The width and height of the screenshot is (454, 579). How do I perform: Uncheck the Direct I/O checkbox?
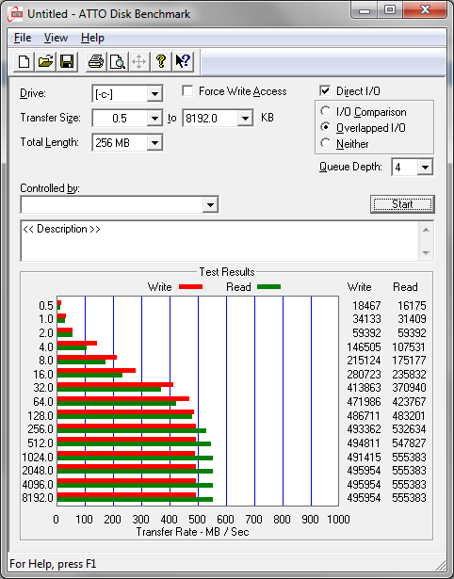[x=325, y=90]
